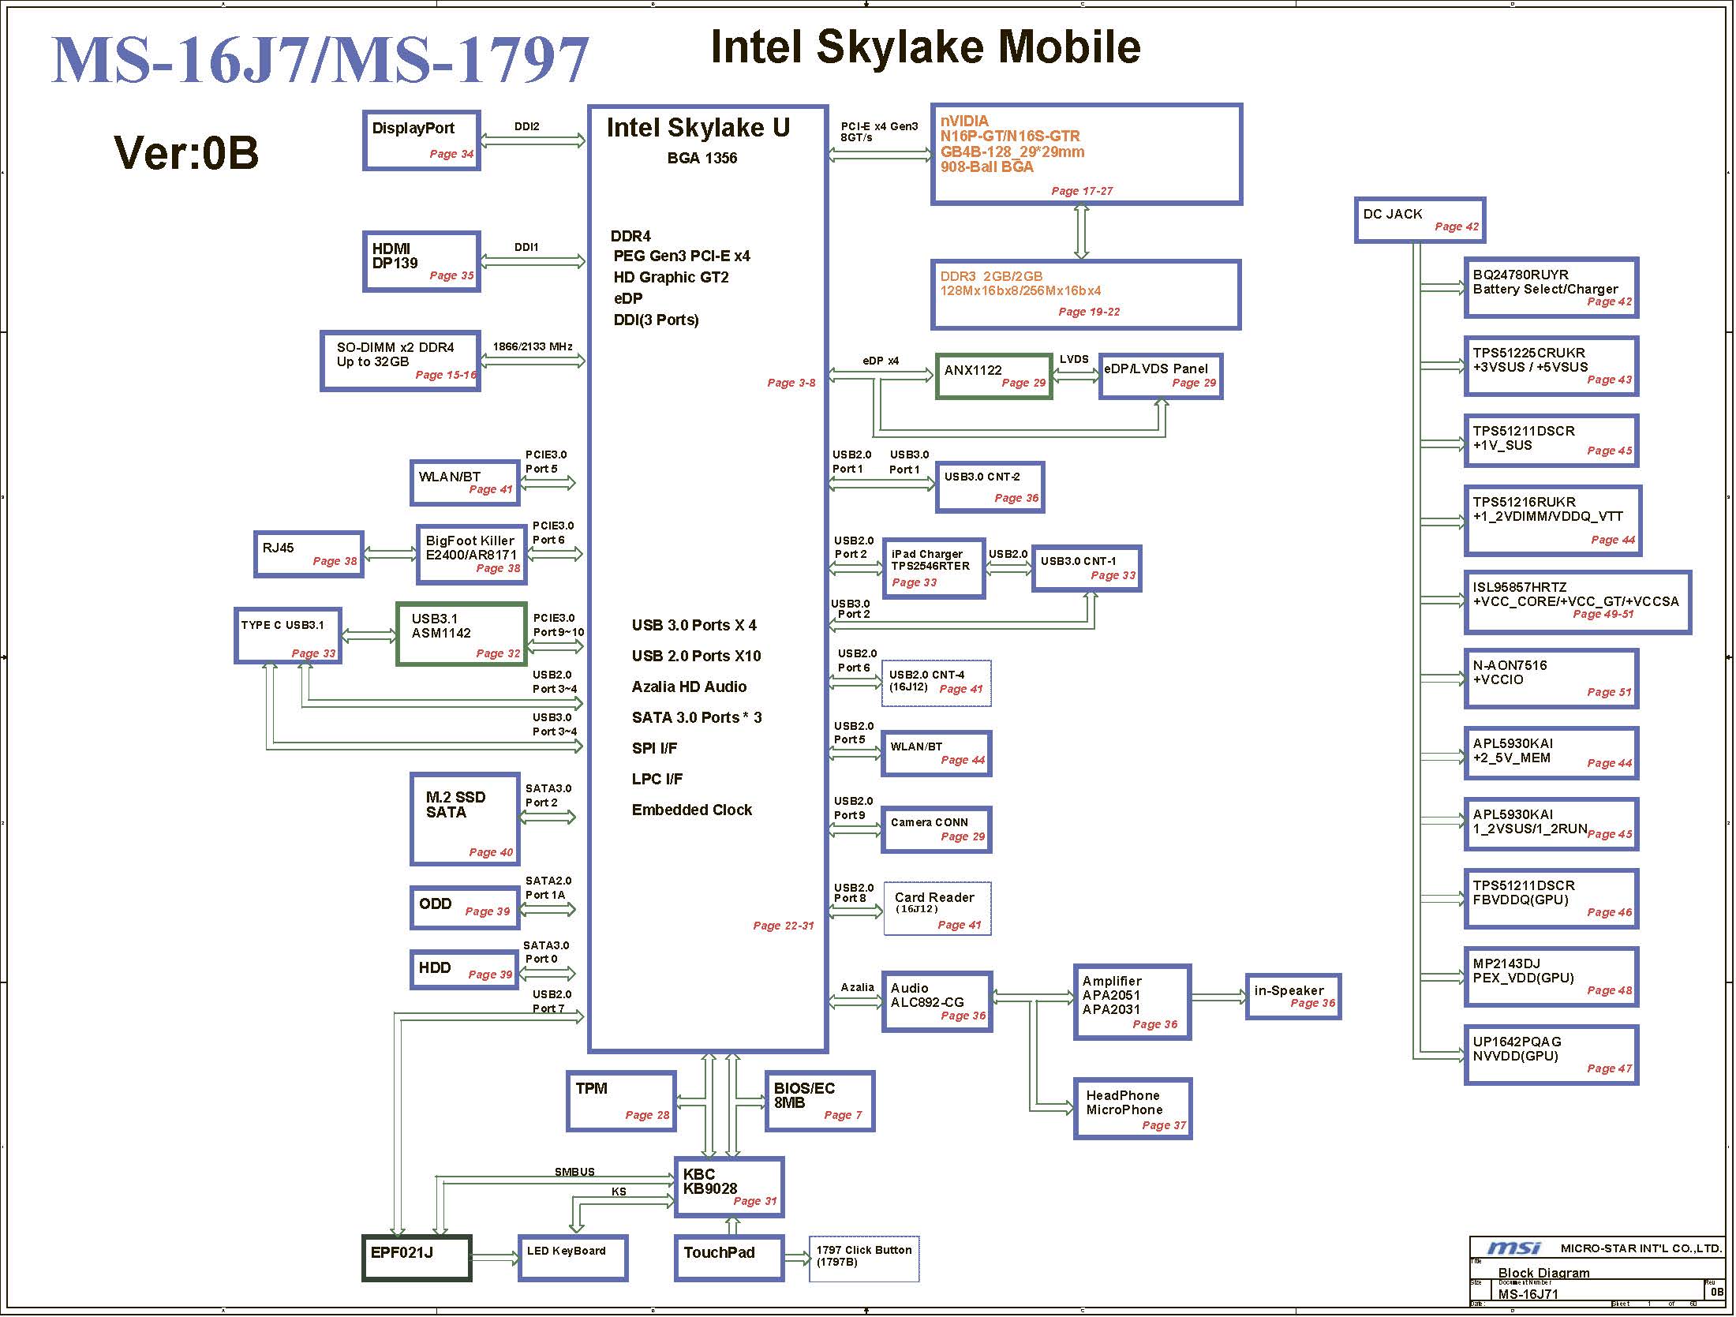Select the "1797 Click Button" label

tap(864, 1250)
